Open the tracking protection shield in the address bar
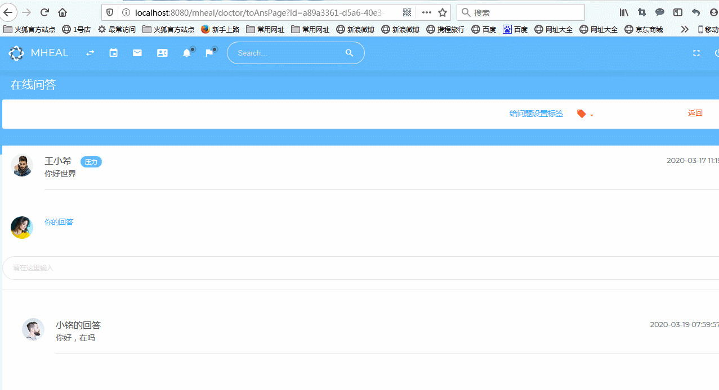This screenshot has height=390, width=719. (109, 12)
